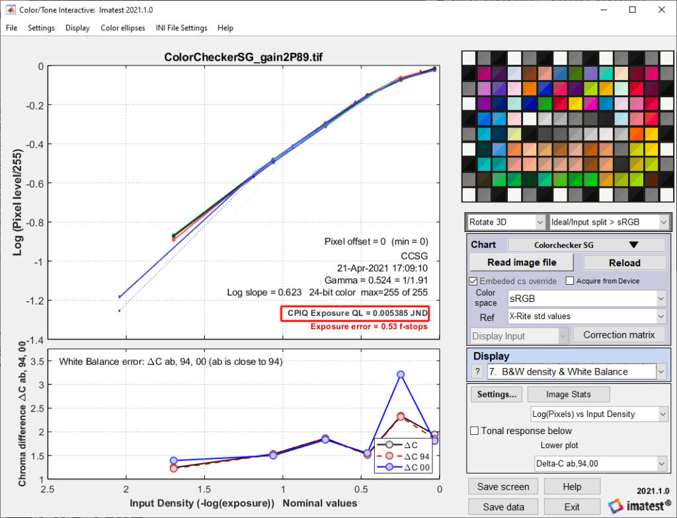Click the Exit button
Screen dimensions: 677x518
pos(572,507)
